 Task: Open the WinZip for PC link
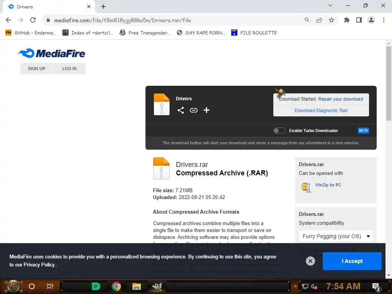(328, 185)
